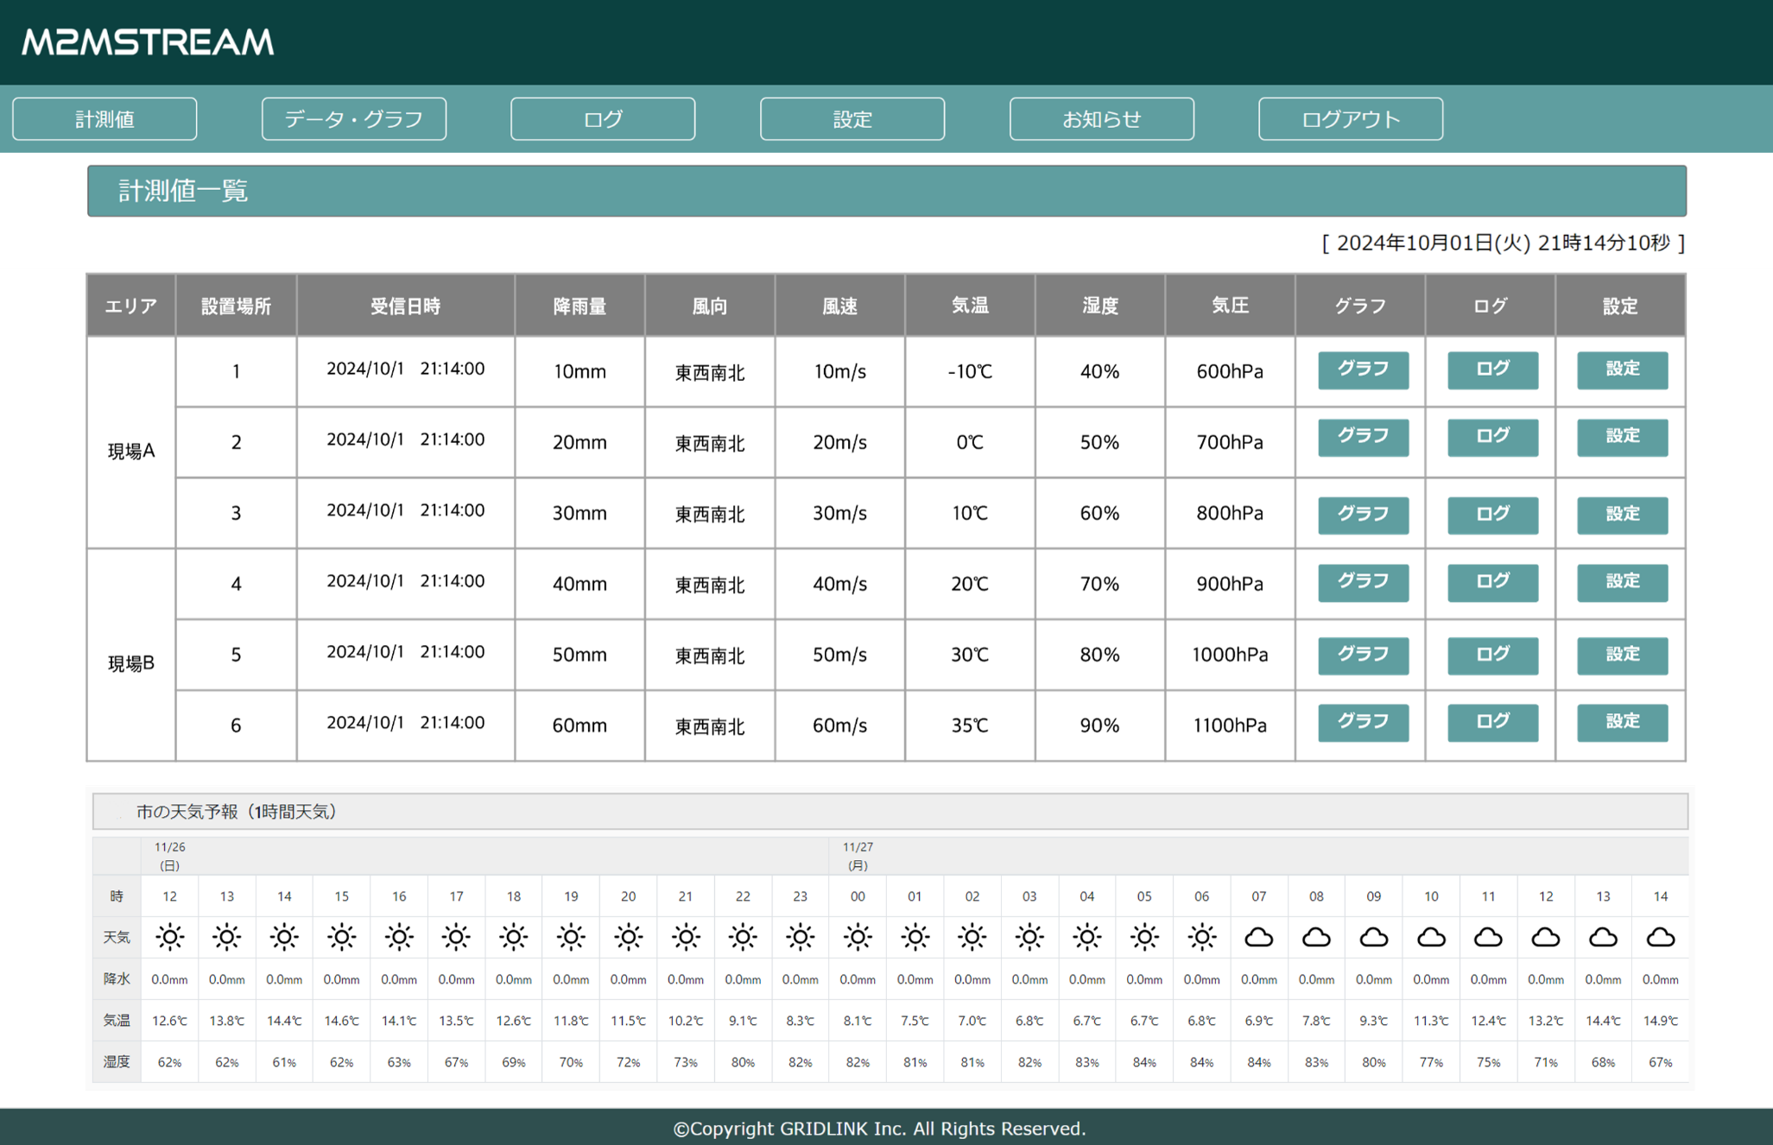Click the cloudy icon at hour 10

[x=1431, y=937]
